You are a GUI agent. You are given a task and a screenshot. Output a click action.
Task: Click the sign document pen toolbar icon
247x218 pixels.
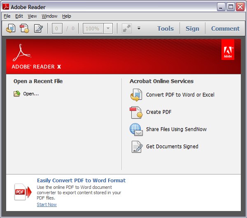[x=38, y=28]
